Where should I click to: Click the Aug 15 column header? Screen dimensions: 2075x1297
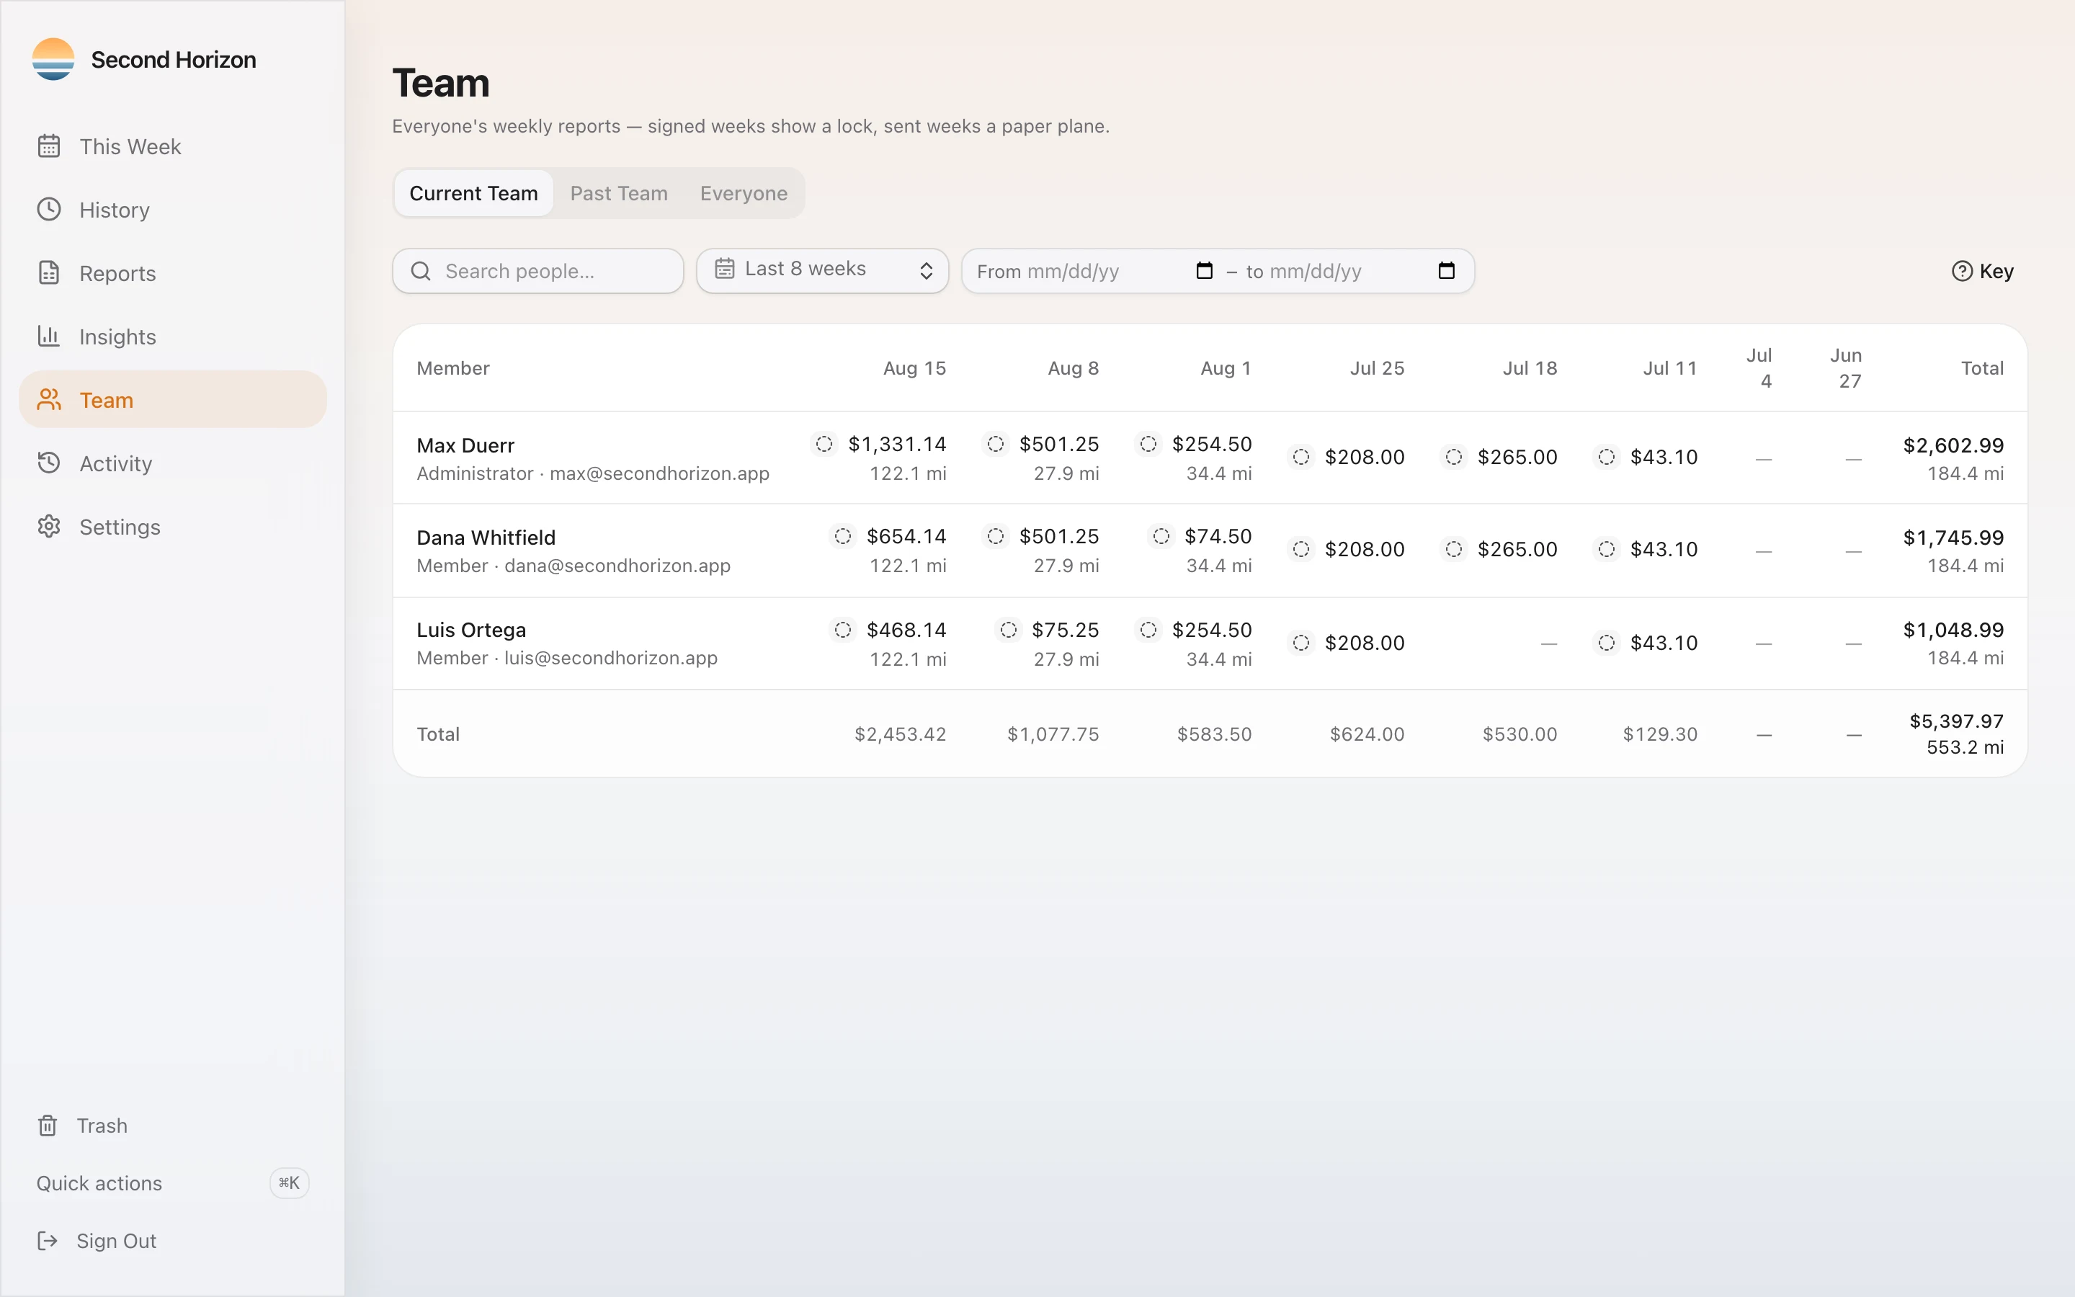point(914,368)
